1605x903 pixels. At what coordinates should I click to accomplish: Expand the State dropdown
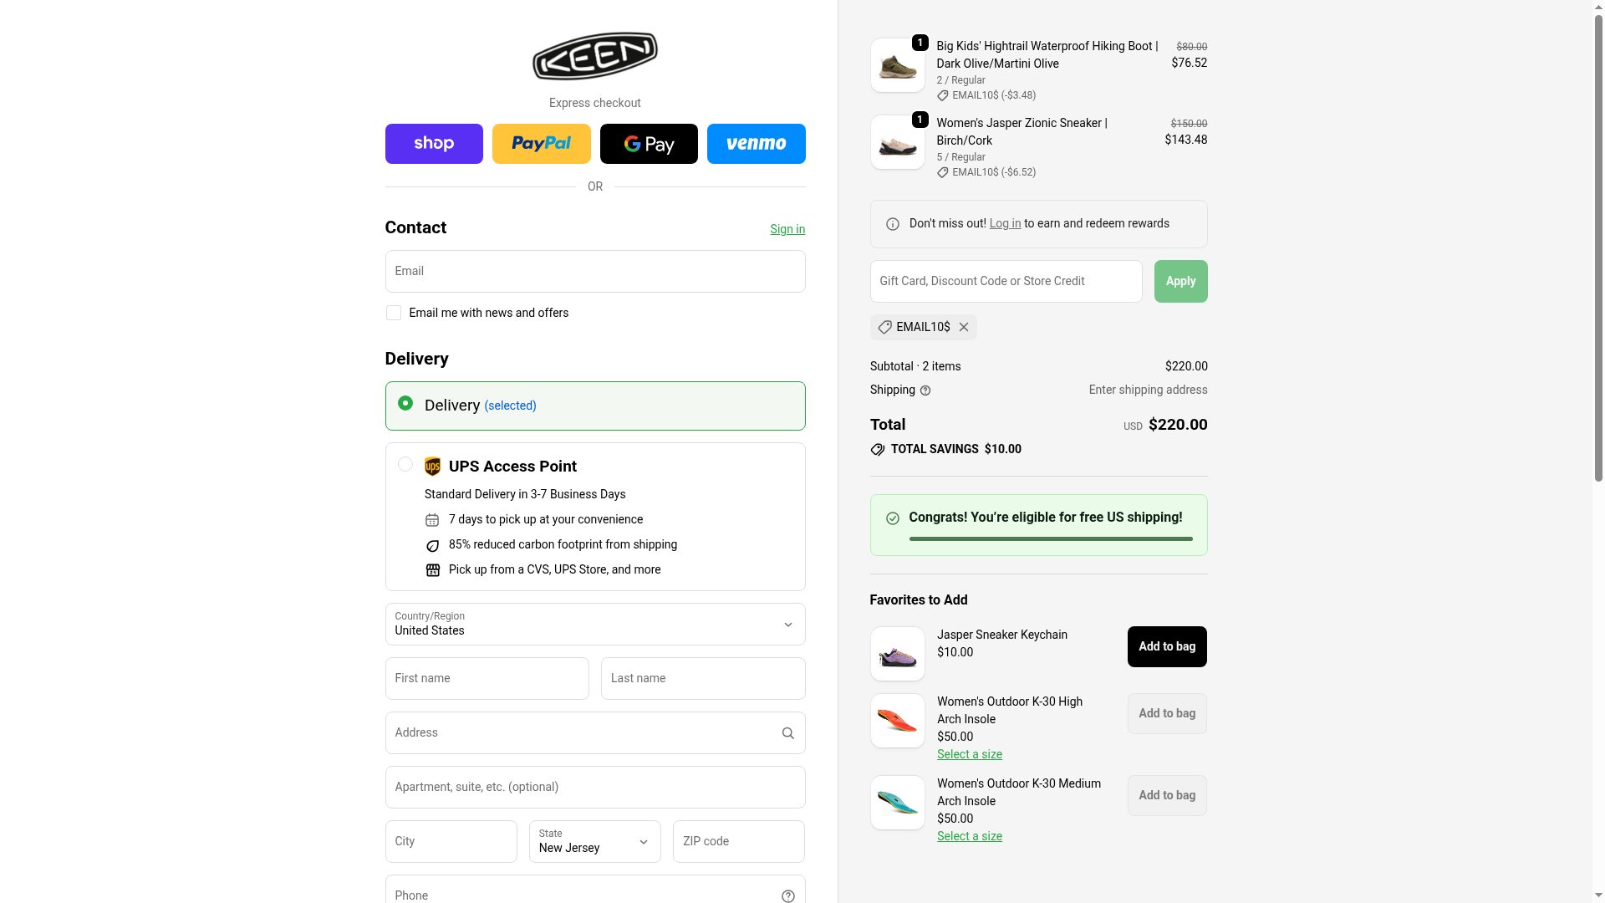point(594,841)
